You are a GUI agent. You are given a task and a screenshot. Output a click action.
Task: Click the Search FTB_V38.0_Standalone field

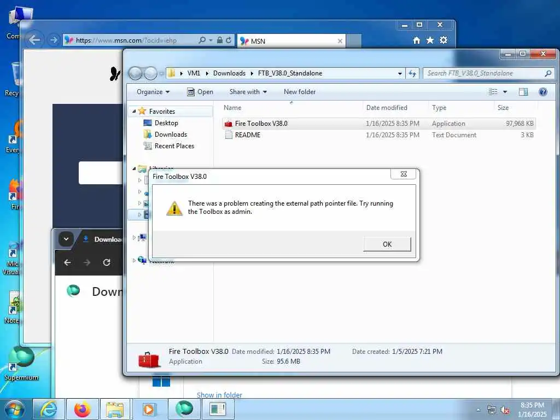(x=488, y=73)
